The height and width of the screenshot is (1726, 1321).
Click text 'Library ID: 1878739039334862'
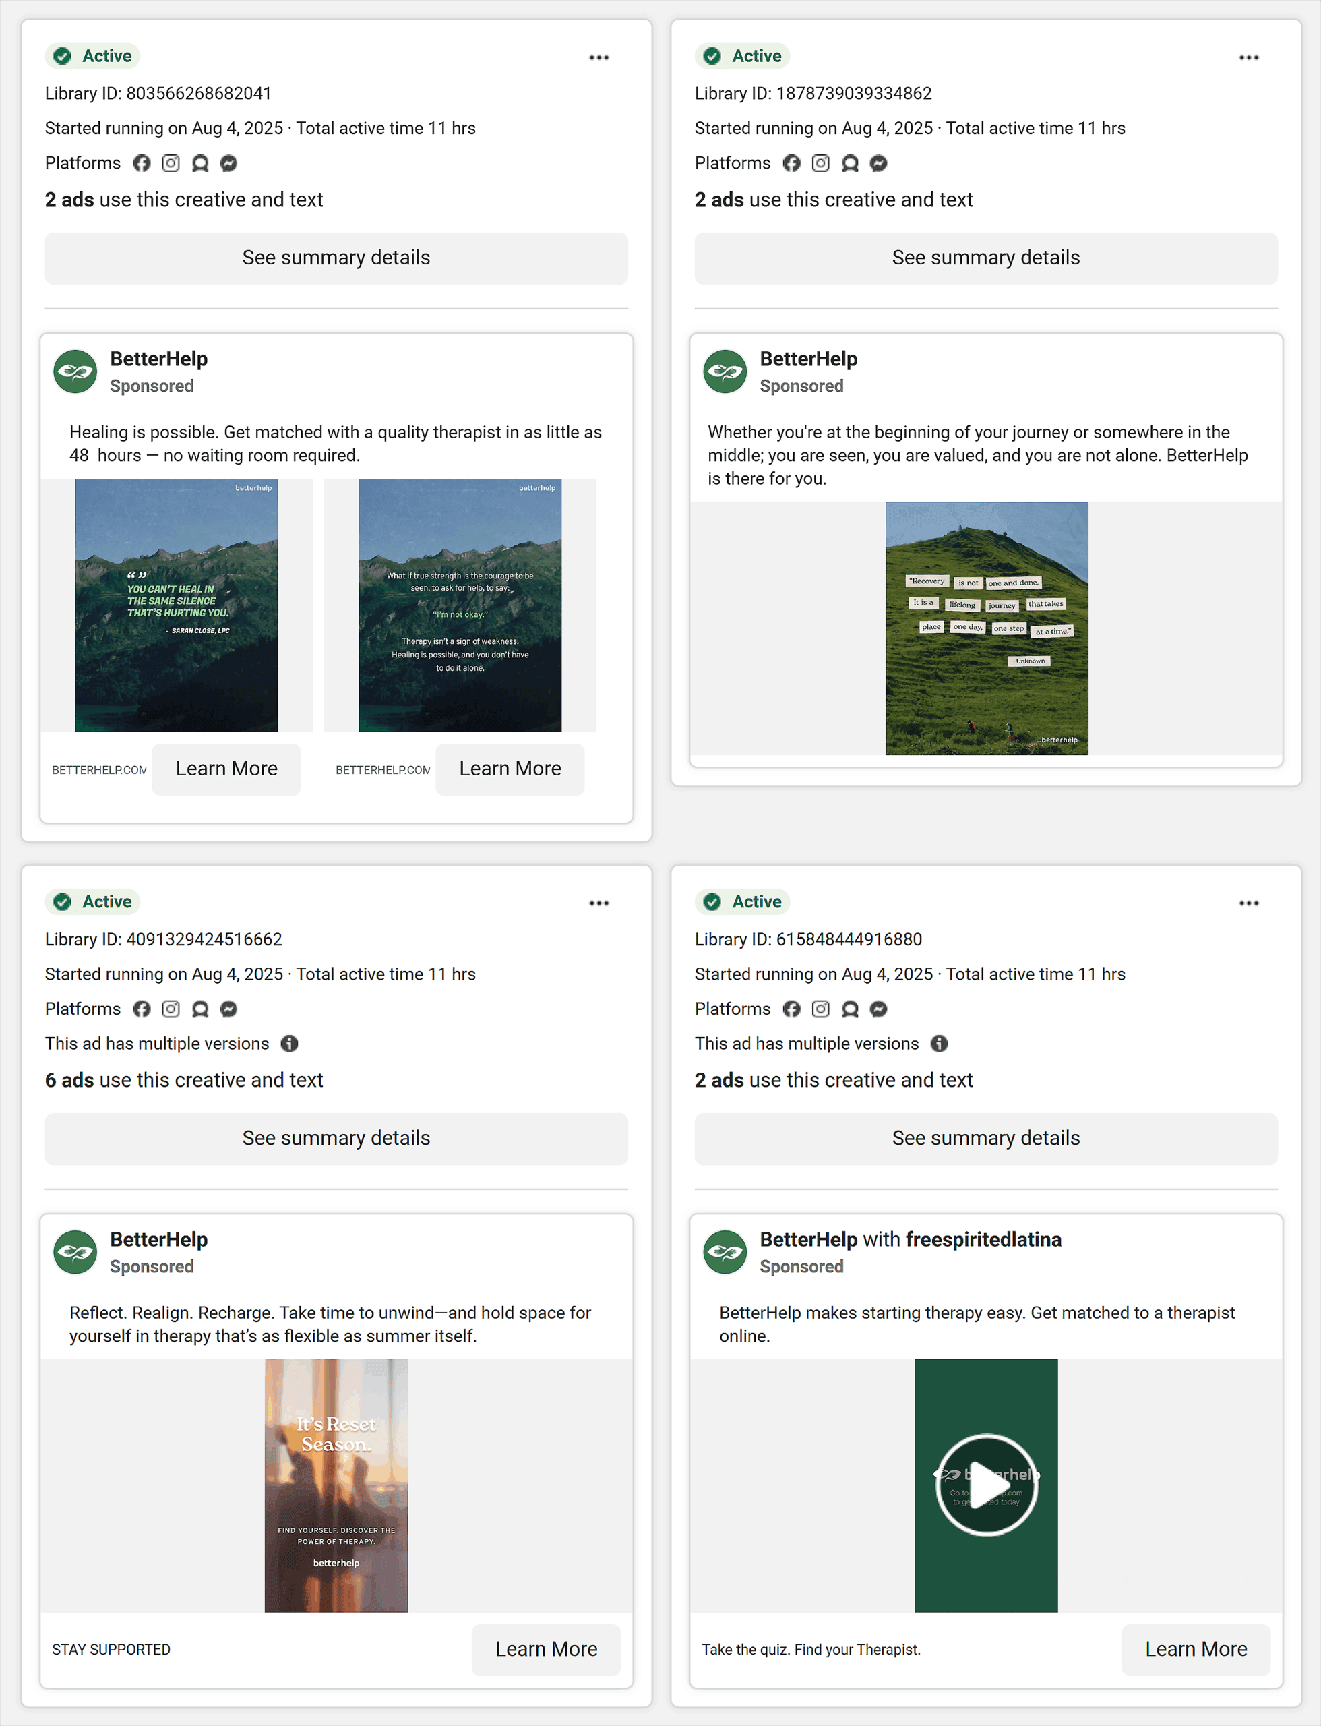(813, 94)
